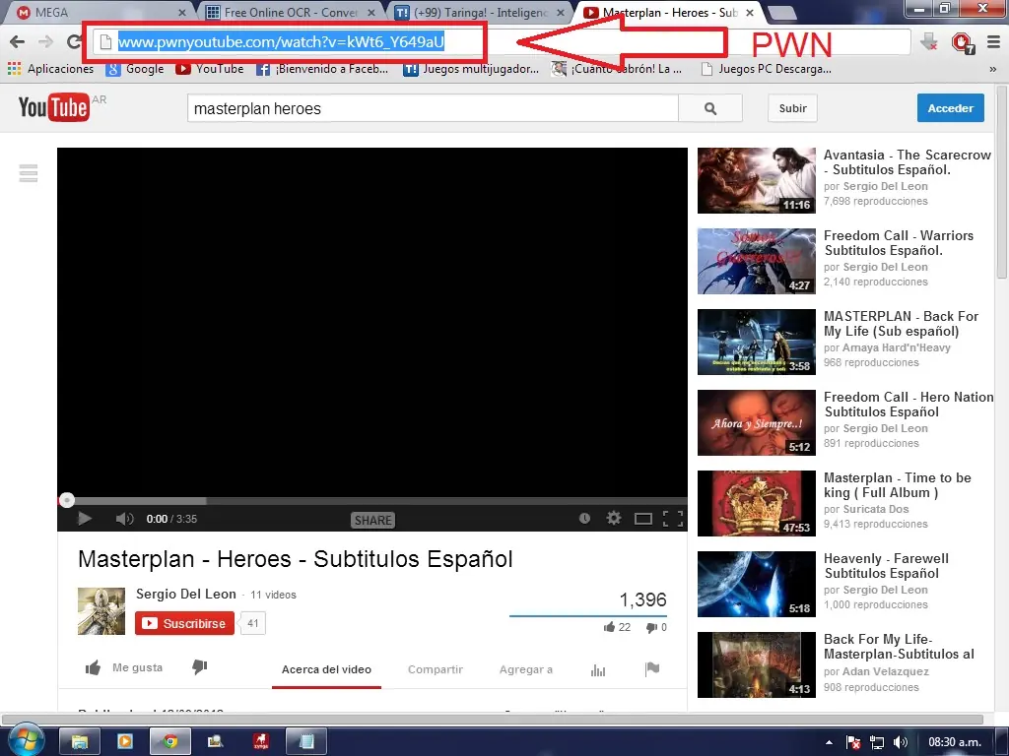
Task: Open Freedom Call - Hero Nation thumbnail
Action: coord(756,422)
